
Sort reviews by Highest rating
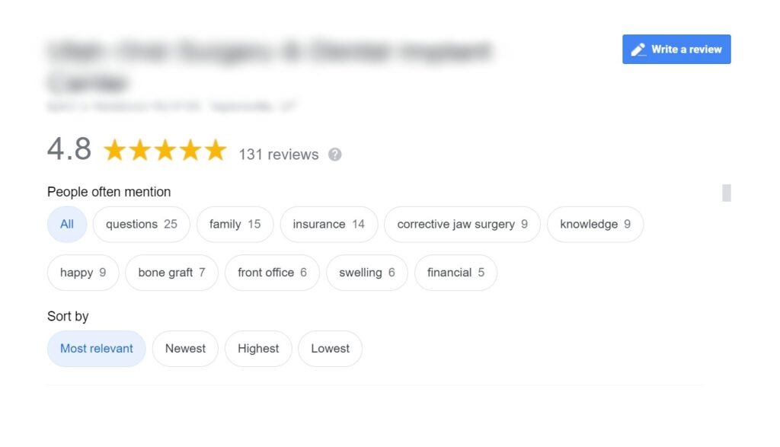point(258,349)
